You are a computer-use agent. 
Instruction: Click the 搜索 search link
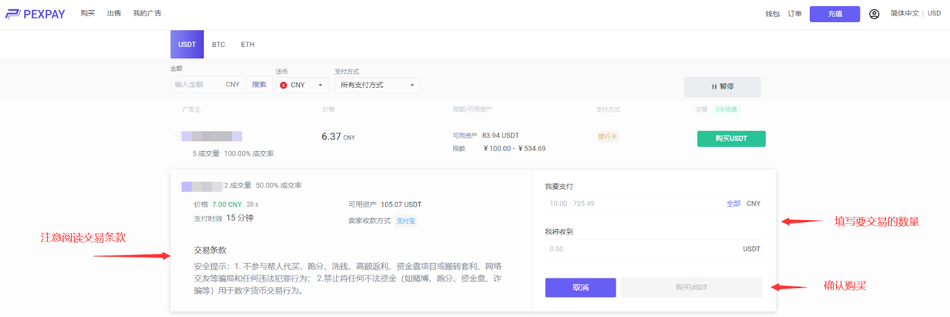(259, 85)
